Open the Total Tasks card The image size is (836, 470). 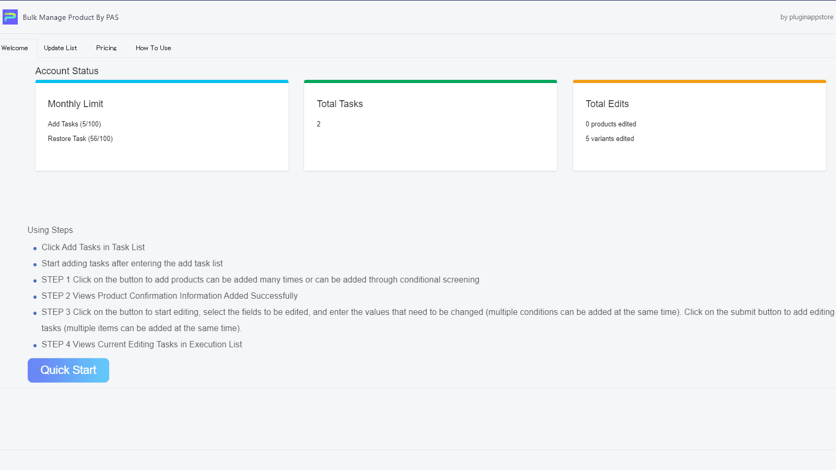[x=430, y=125]
